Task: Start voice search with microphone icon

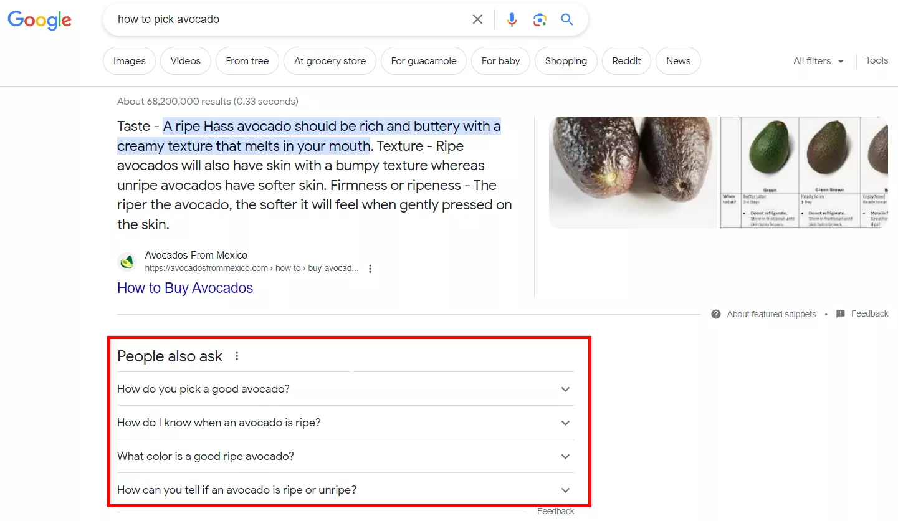Action: point(512,19)
